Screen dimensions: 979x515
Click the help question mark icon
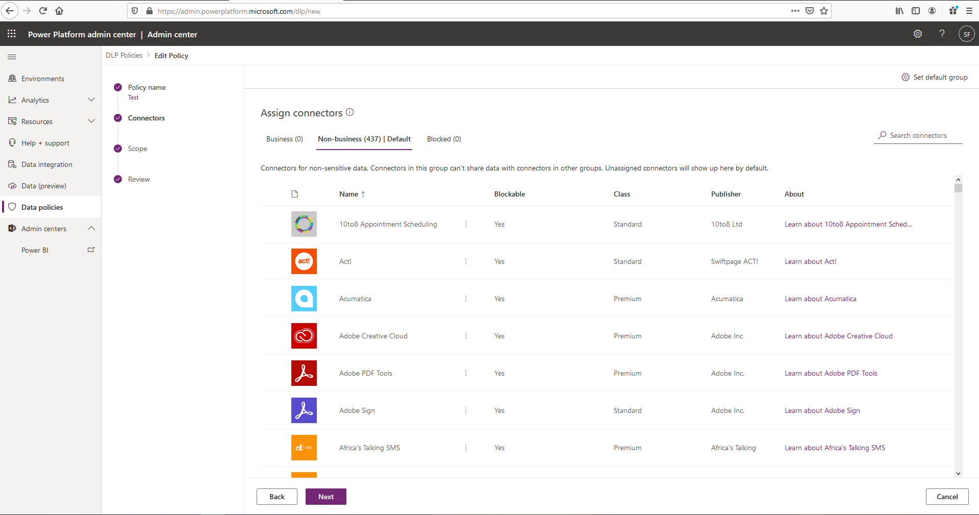942,34
